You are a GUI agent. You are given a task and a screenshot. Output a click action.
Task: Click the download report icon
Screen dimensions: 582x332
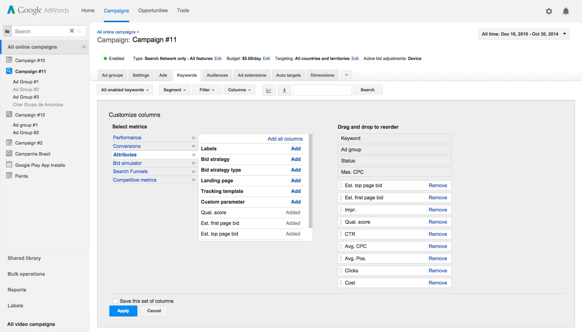click(284, 90)
